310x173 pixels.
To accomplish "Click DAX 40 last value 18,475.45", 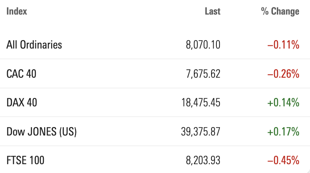I will [201, 103].
